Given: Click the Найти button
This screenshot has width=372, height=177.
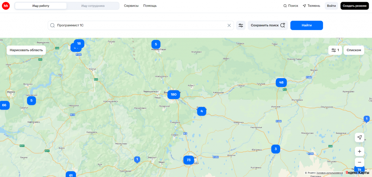Looking at the screenshot, I should (307, 25).
